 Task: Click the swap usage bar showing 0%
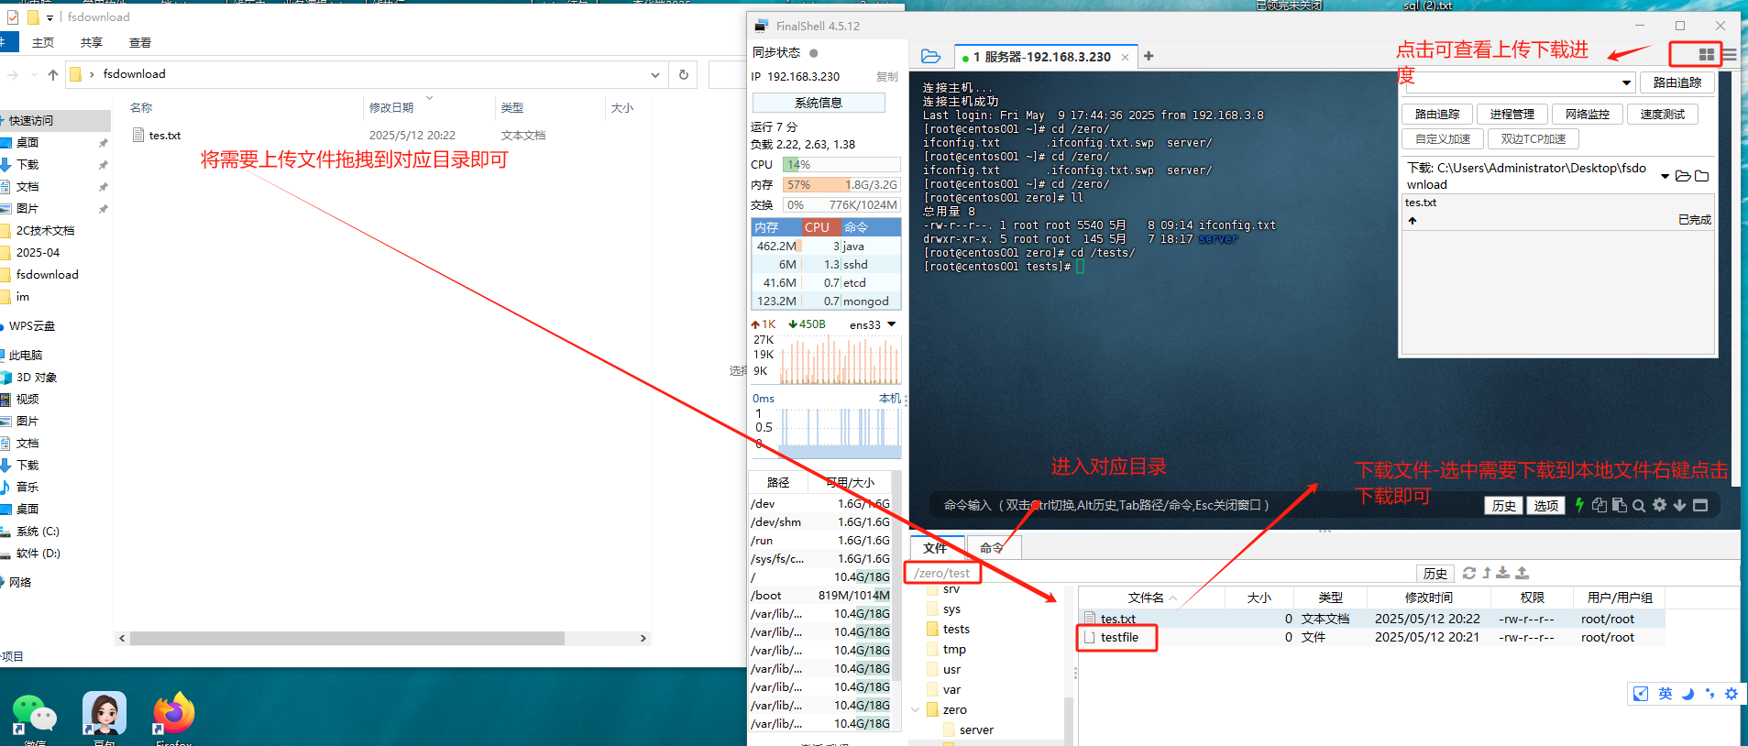[841, 205]
